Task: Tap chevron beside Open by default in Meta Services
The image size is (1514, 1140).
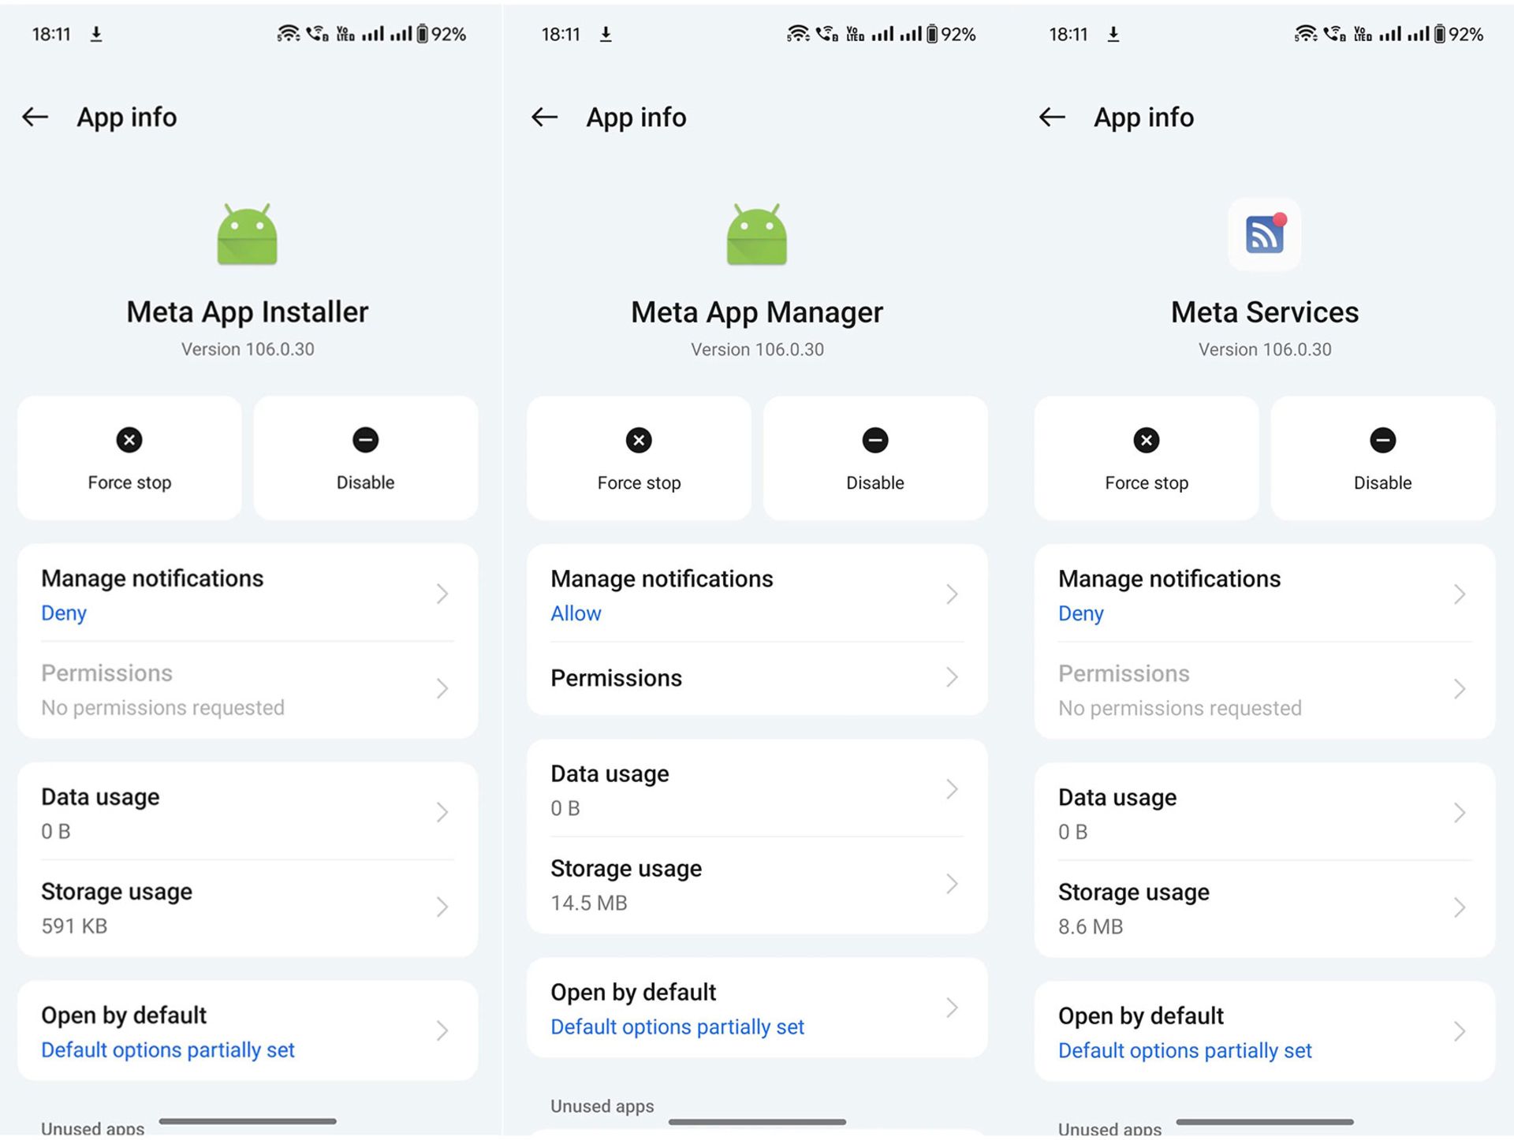Action: click(x=1460, y=1031)
